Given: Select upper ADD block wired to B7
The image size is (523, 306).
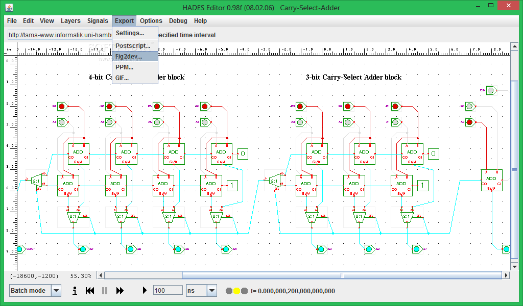Looking at the screenshot, I should point(78,154).
